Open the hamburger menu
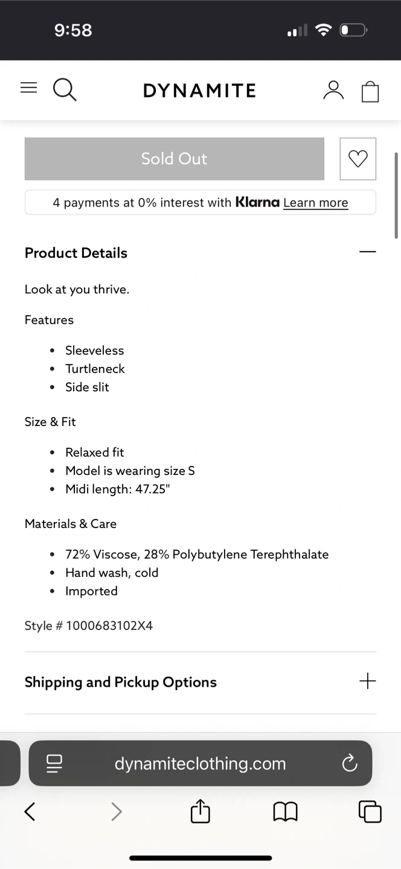This screenshot has height=869, width=401. point(28,88)
